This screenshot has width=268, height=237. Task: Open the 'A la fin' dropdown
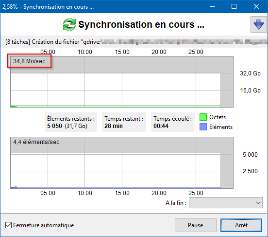point(225,203)
